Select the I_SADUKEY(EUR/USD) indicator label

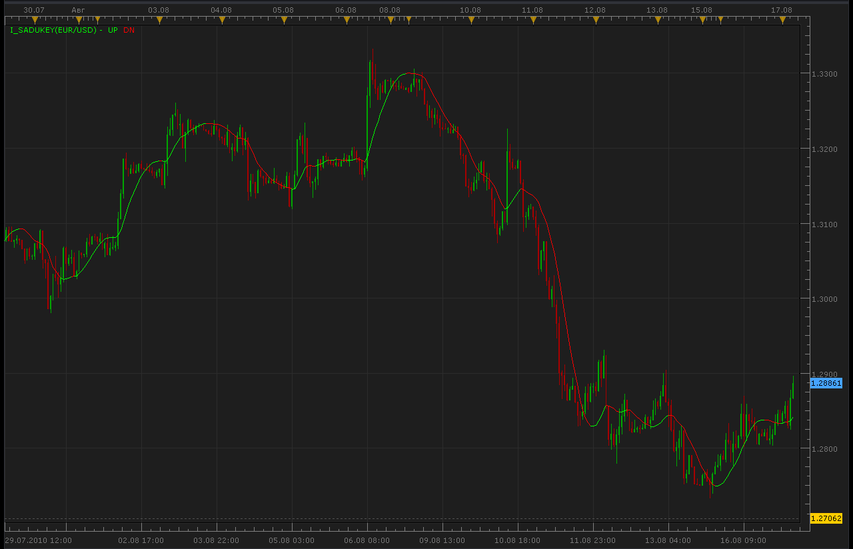click(53, 31)
